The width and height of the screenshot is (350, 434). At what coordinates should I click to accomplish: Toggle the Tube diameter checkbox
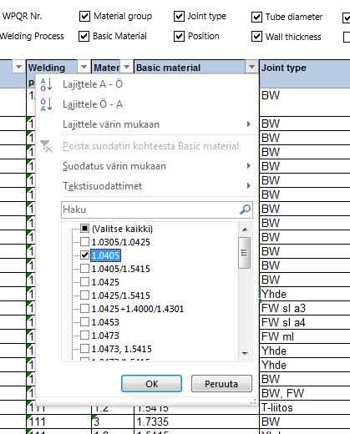(256, 18)
